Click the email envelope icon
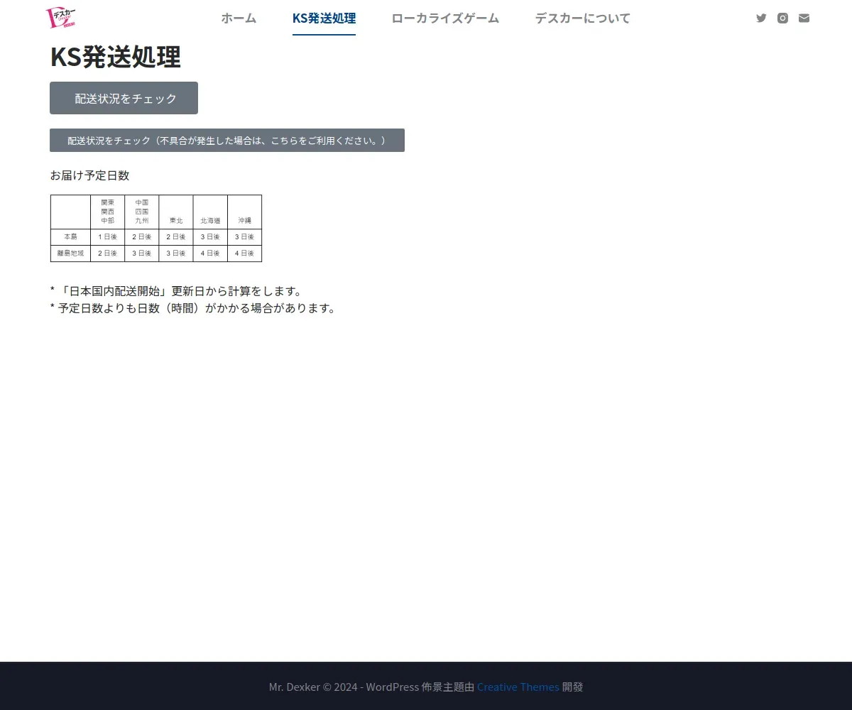 click(x=804, y=18)
